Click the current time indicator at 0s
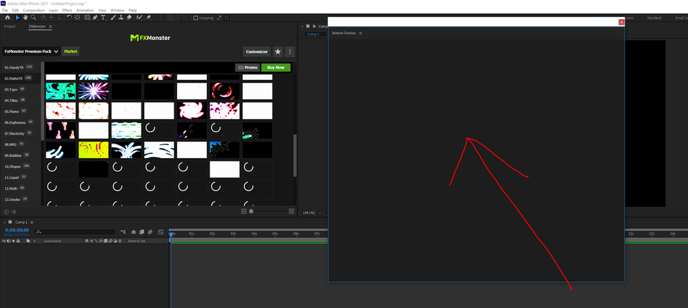This screenshot has width=688, height=308. click(x=171, y=234)
